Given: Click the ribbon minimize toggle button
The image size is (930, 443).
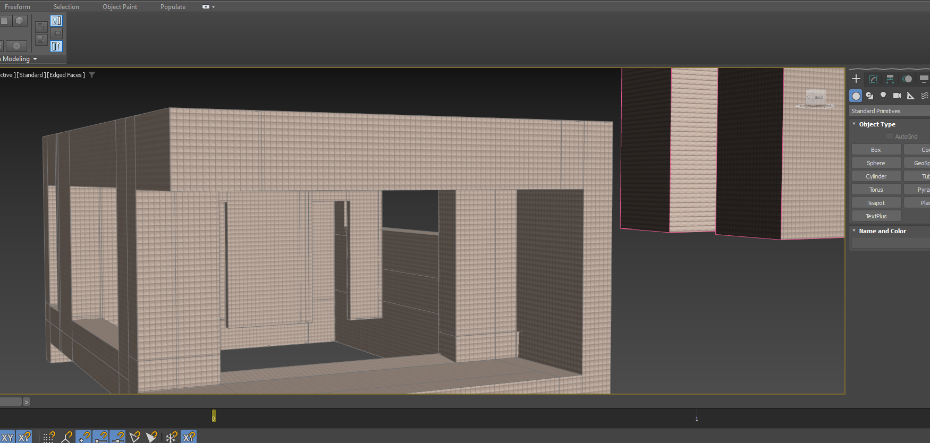Looking at the screenshot, I should [206, 7].
